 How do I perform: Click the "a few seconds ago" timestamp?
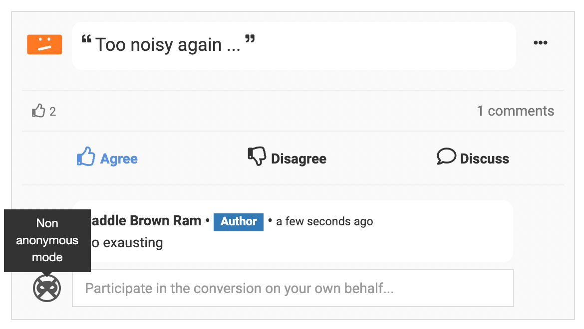[x=324, y=221]
